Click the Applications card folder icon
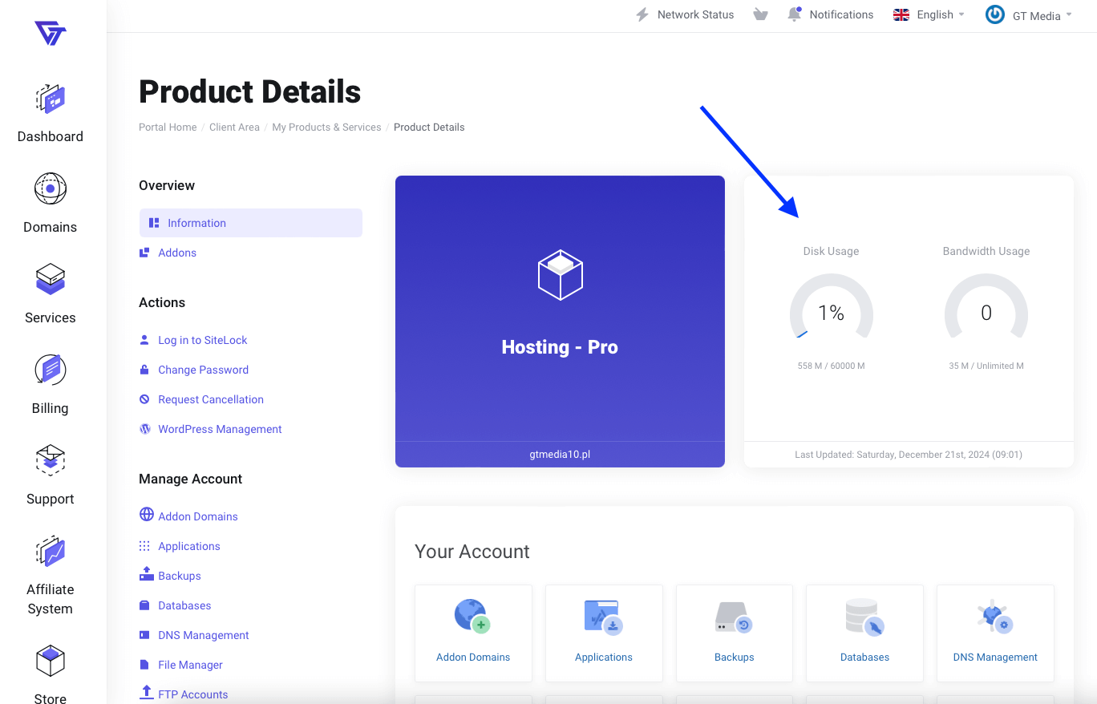 point(604,617)
